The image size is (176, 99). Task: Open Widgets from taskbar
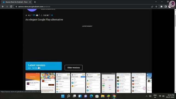pos(80,96)
